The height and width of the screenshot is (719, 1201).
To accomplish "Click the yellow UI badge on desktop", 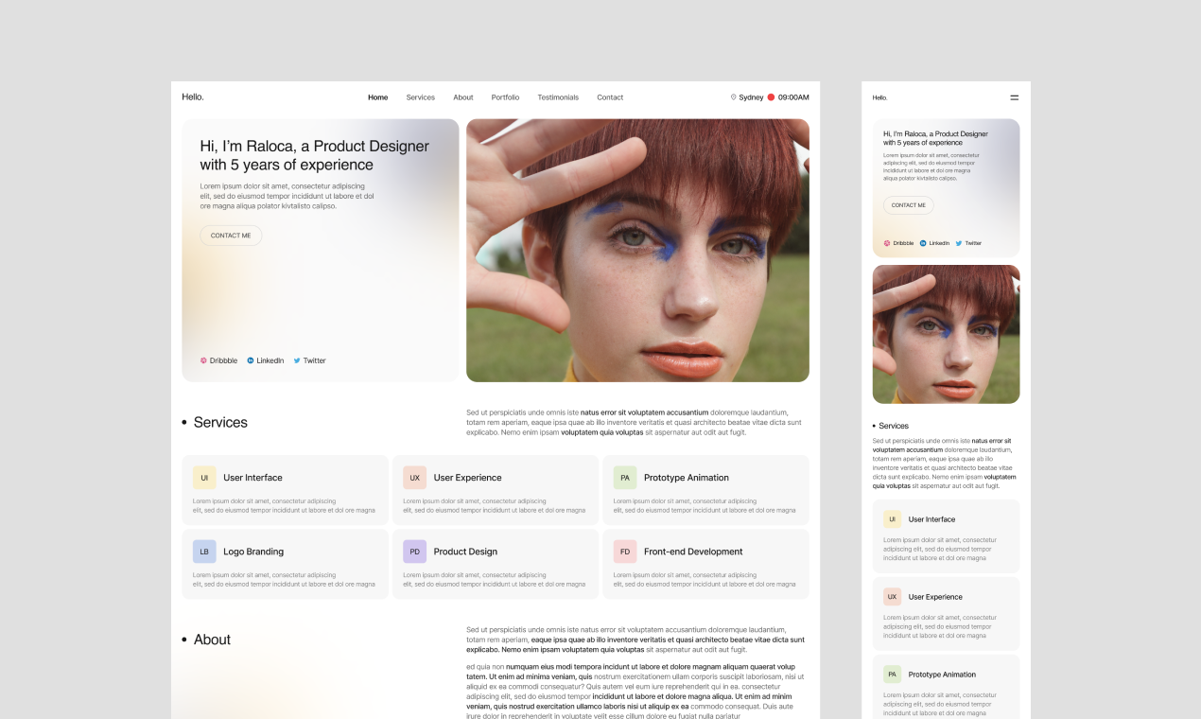I will pos(204,478).
